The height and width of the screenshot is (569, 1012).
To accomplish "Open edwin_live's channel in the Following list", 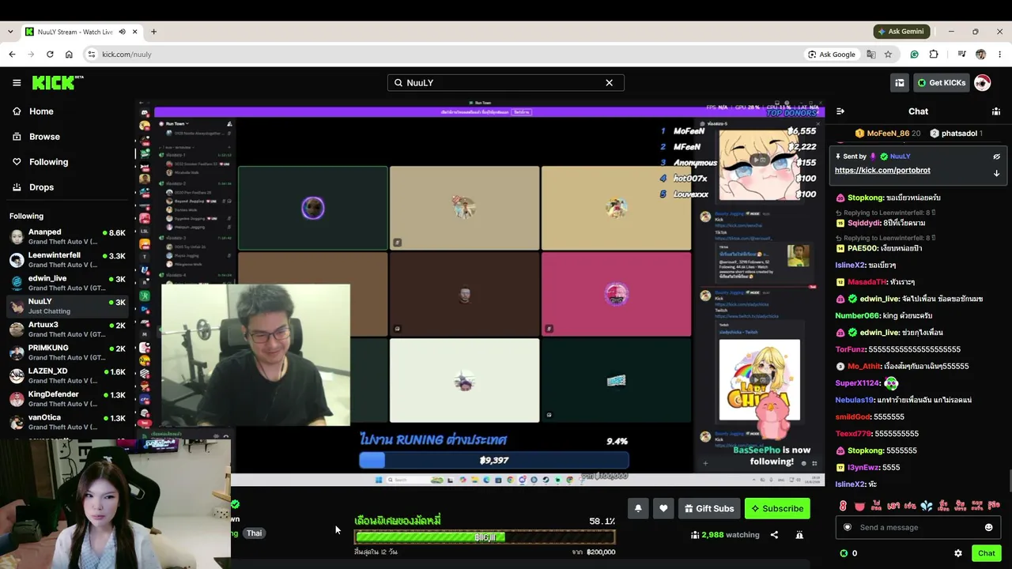I will tap(67, 283).
